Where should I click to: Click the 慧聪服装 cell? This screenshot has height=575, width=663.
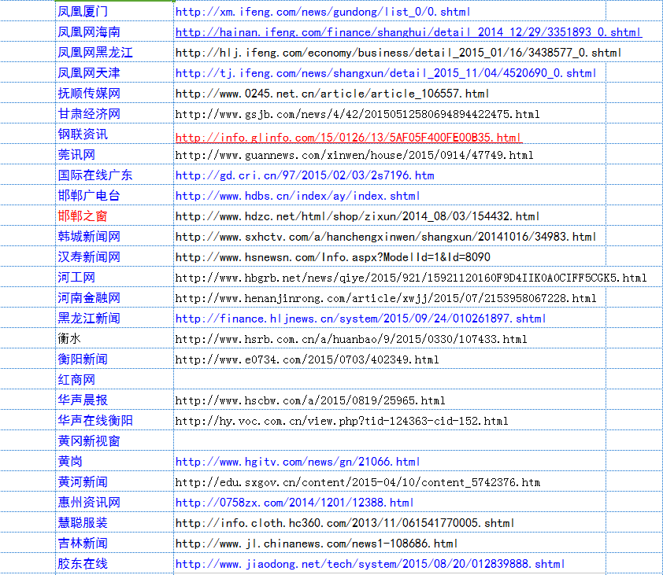click(x=115, y=522)
